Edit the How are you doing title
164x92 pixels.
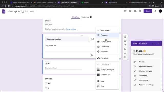click(x=67, y=39)
